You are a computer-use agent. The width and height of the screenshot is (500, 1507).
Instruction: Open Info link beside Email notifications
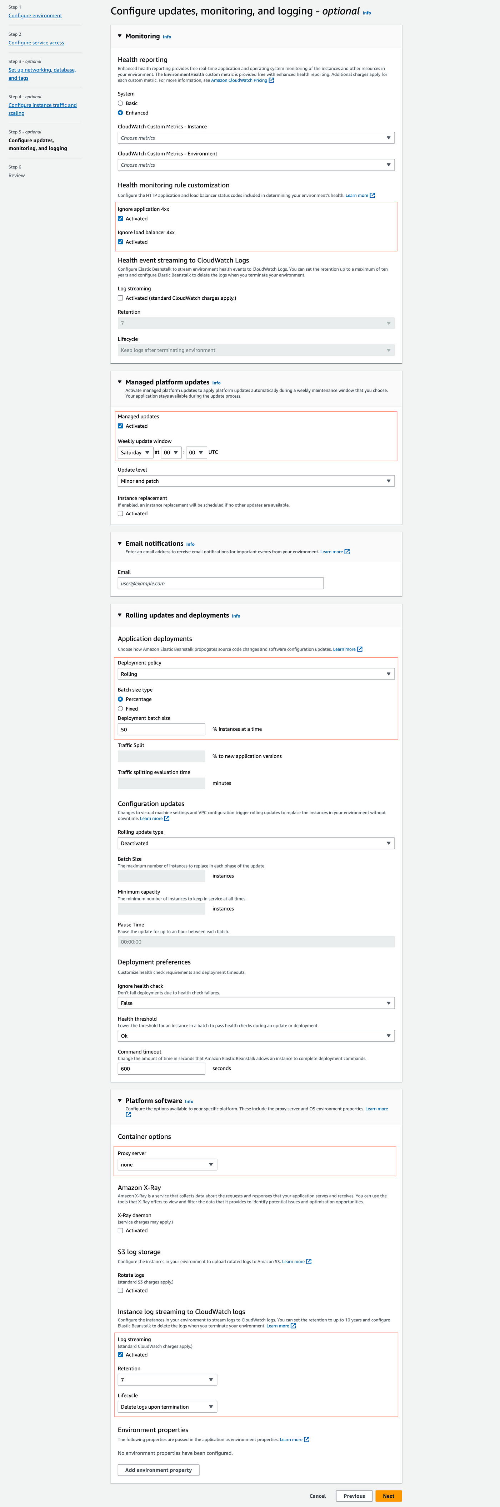pyautogui.click(x=190, y=544)
